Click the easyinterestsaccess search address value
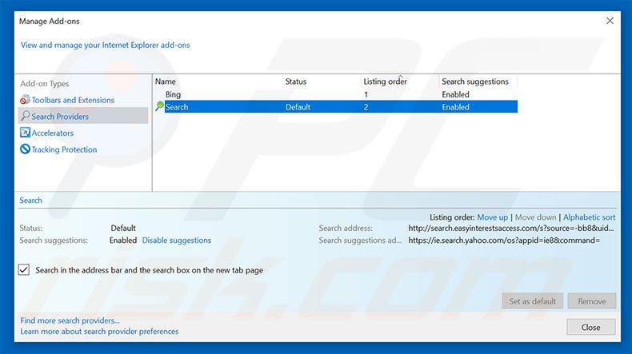This screenshot has height=354, width=632. 511,228
